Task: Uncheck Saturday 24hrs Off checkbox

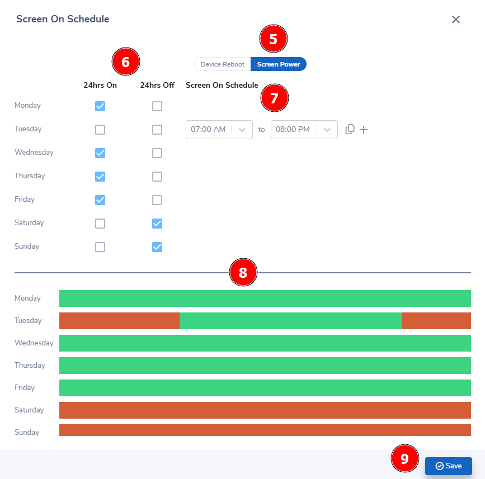Action: (157, 224)
